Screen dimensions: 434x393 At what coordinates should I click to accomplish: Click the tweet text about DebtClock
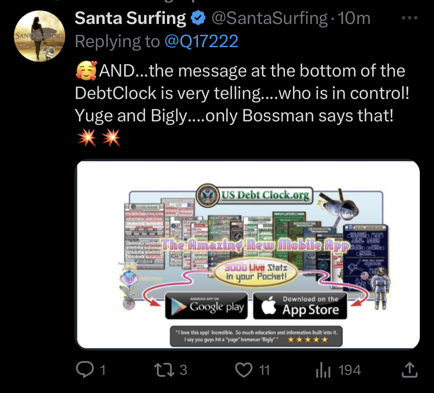click(x=242, y=93)
